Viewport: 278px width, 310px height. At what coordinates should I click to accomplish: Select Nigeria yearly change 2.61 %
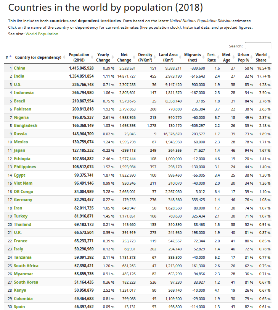pos(109,118)
